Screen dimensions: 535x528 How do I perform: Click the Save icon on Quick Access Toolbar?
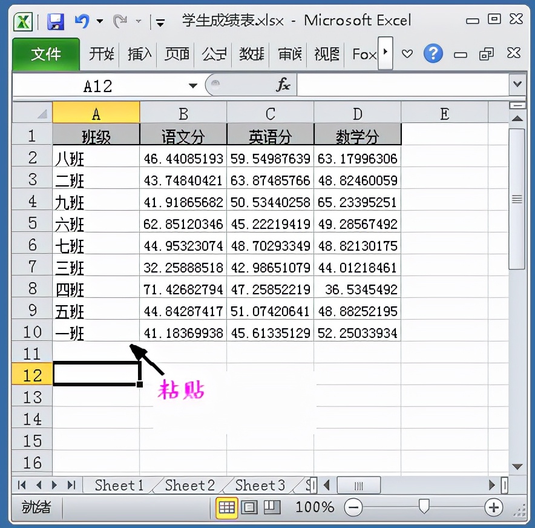tap(56, 20)
